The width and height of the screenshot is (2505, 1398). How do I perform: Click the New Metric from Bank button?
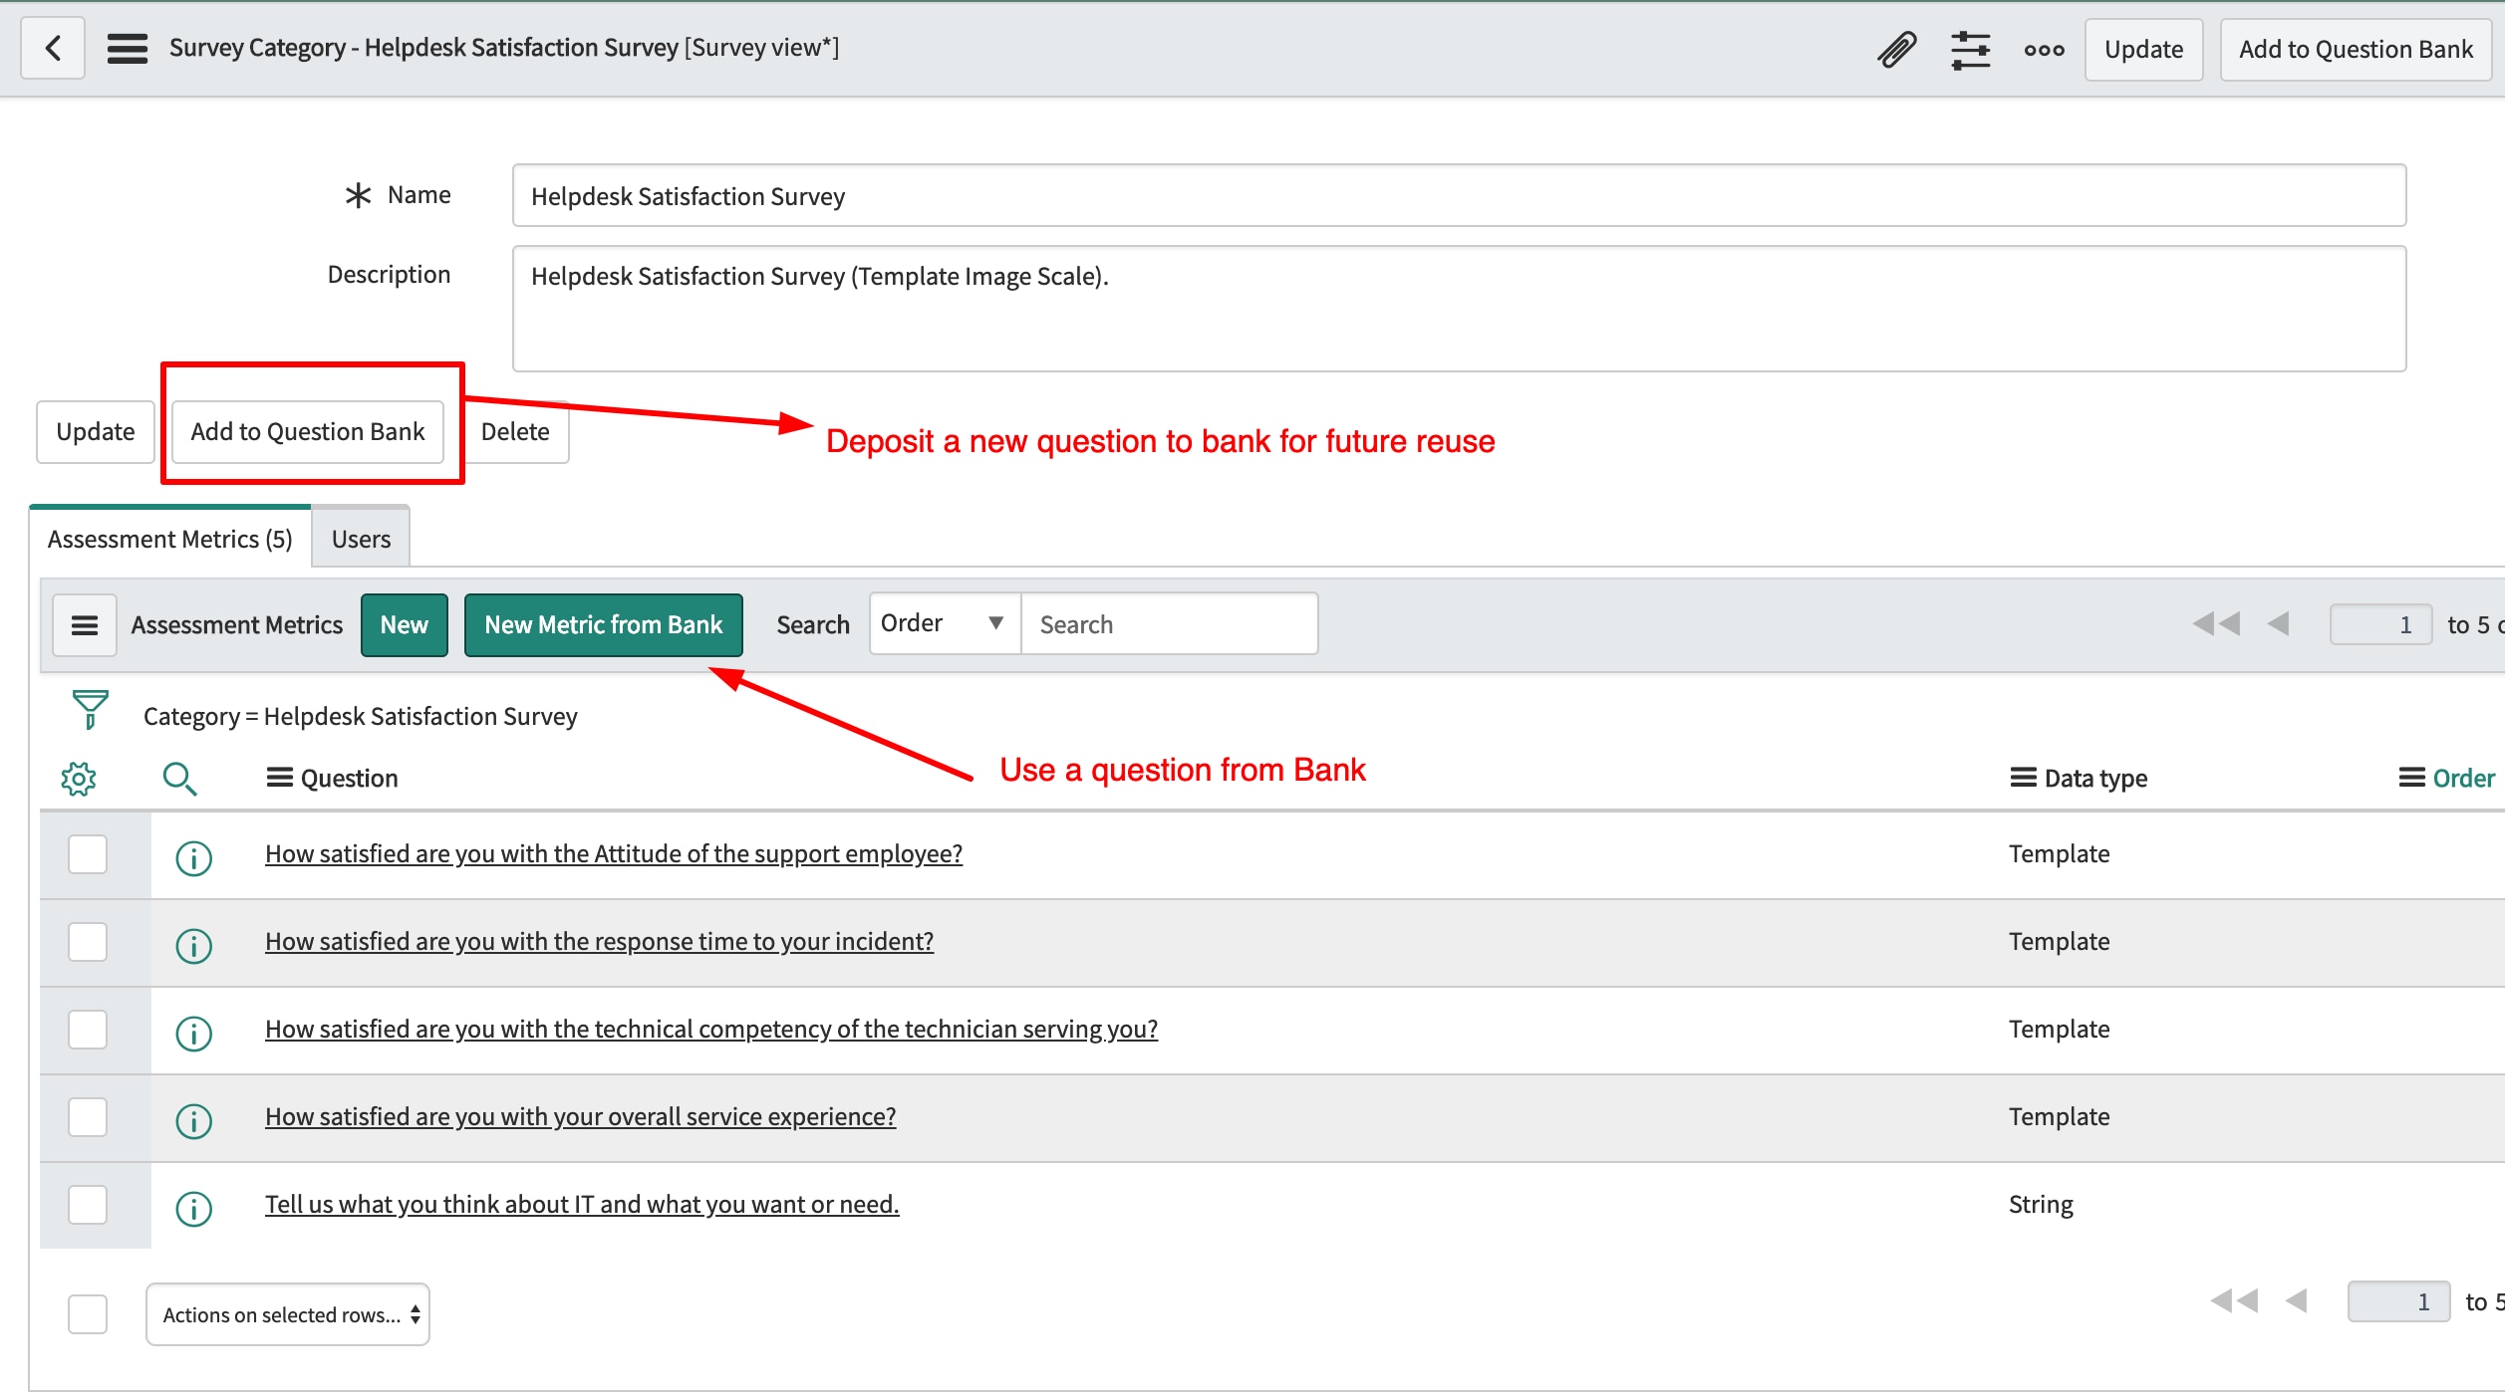pyautogui.click(x=603, y=624)
